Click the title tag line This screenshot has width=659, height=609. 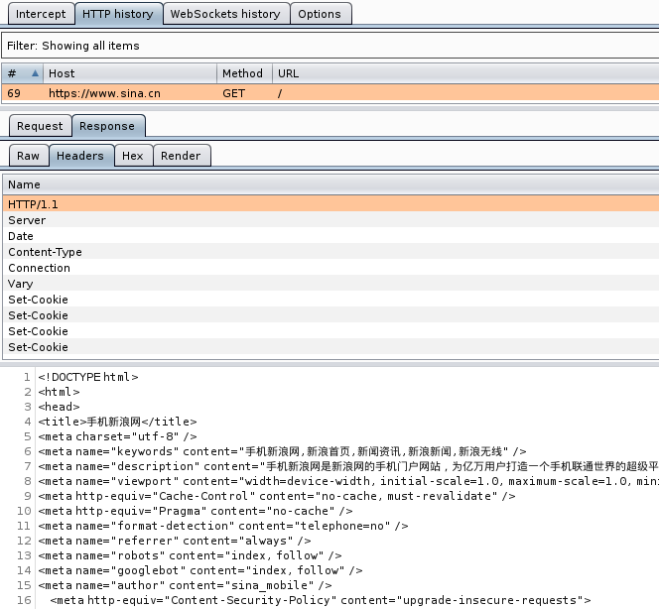(118, 422)
